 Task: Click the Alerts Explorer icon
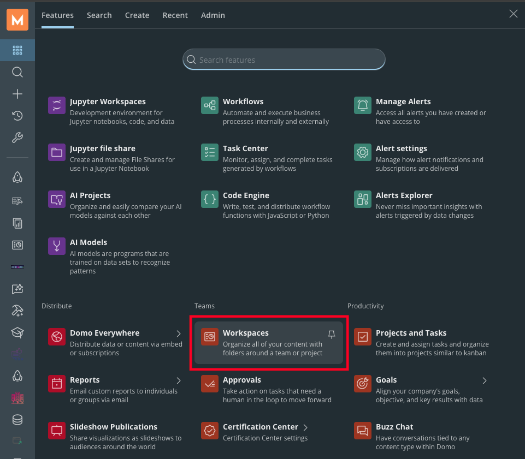(363, 199)
